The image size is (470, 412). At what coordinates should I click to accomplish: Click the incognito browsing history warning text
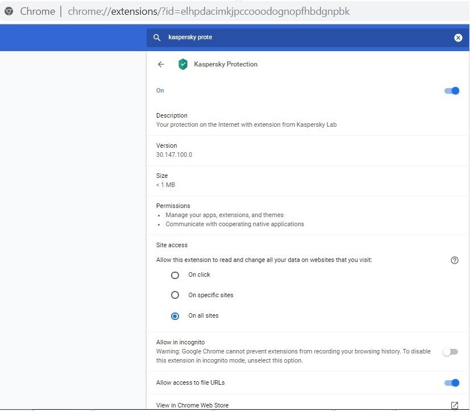(x=293, y=356)
